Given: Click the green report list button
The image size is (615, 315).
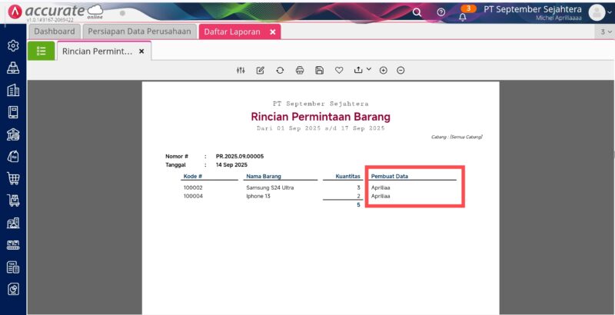Looking at the screenshot, I should click(42, 51).
